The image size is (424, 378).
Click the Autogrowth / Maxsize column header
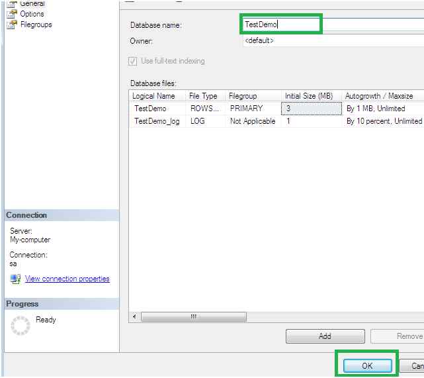383,96
